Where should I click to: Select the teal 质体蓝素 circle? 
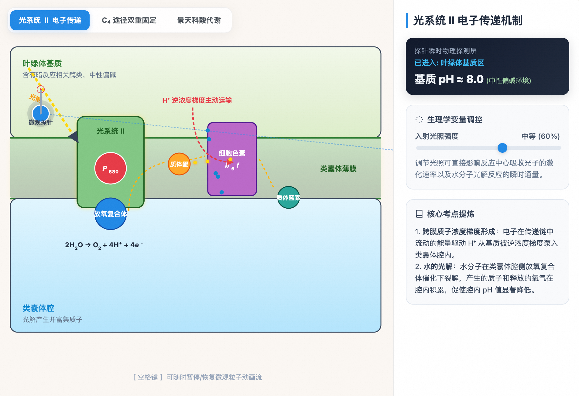288,197
